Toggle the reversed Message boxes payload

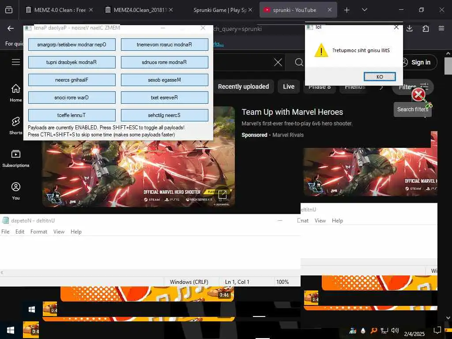pyautogui.click(x=164, y=80)
